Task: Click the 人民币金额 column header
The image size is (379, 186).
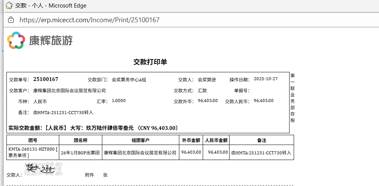Action: (216, 140)
